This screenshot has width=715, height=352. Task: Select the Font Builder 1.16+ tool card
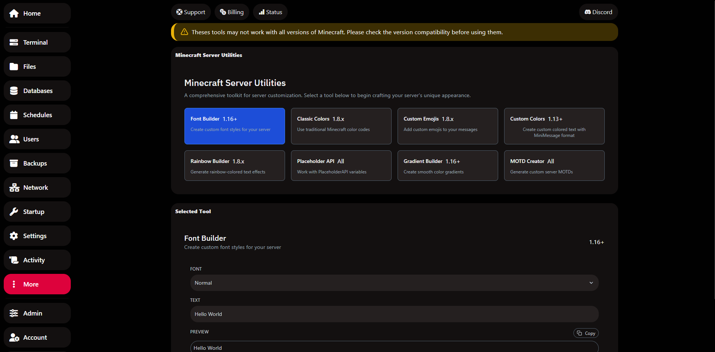click(x=235, y=126)
